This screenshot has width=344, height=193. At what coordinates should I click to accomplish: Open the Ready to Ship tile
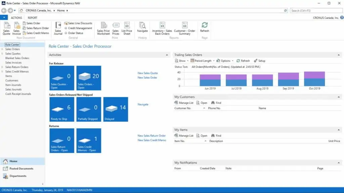pos(62,109)
